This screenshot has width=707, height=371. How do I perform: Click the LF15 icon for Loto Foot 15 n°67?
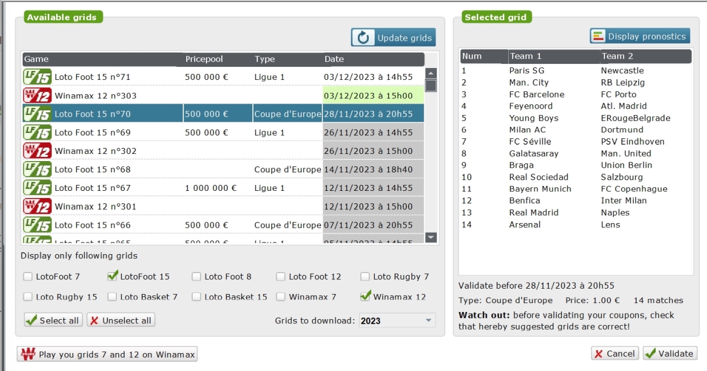(x=37, y=187)
